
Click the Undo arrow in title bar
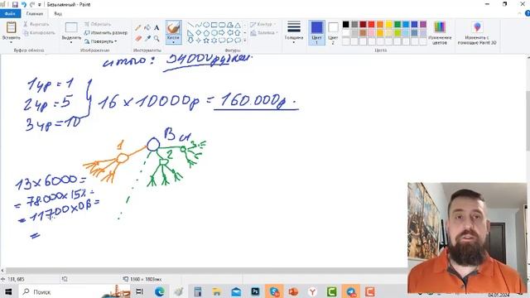coord(24,5)
